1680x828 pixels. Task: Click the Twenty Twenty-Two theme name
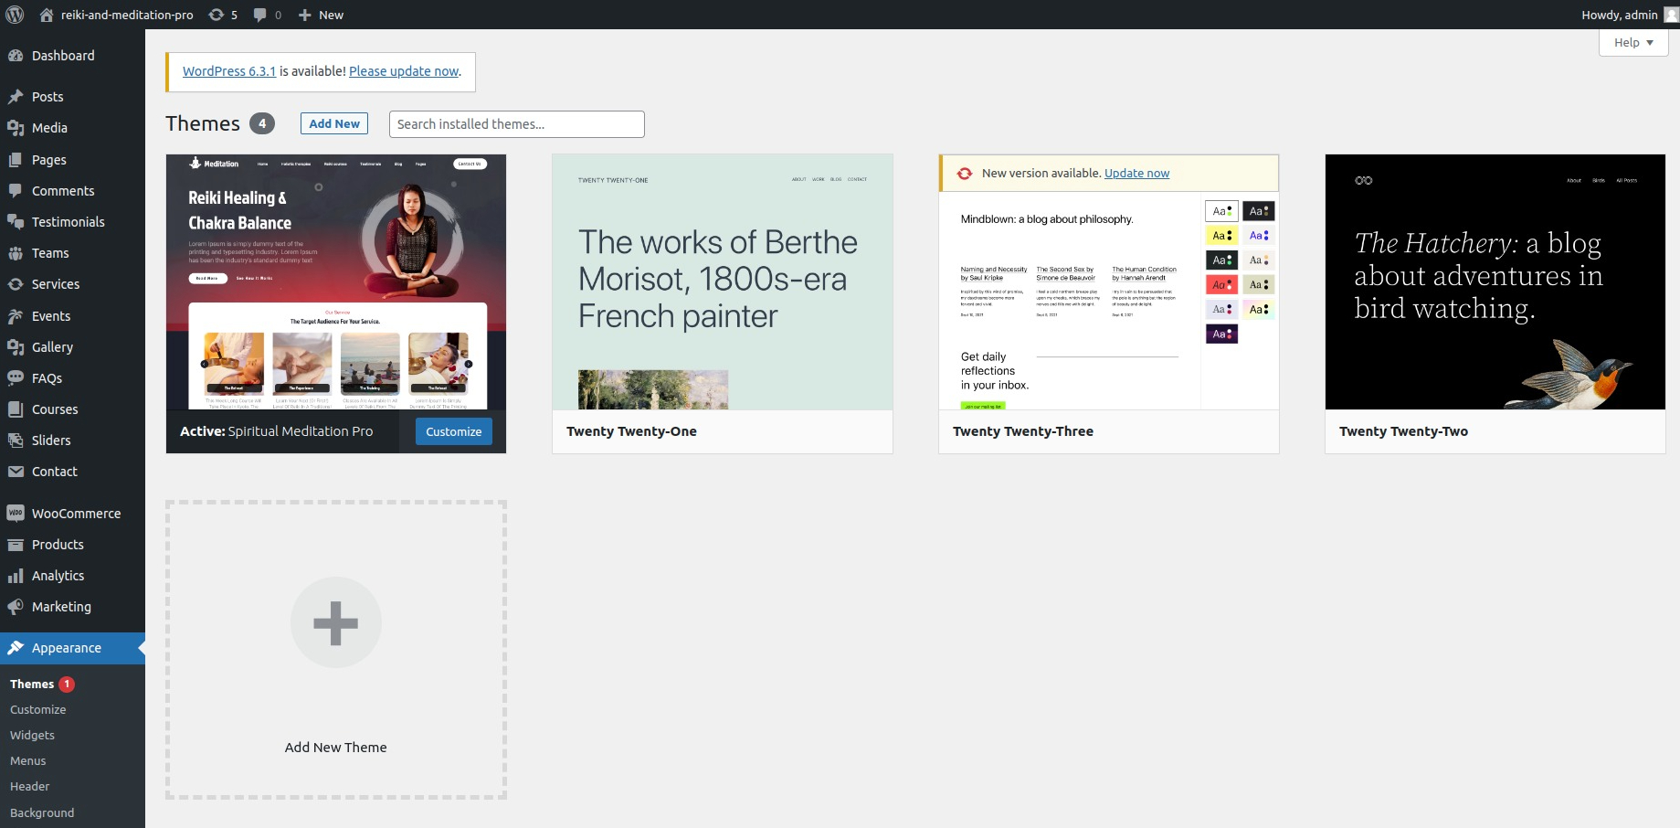(x=1403, y=431)
